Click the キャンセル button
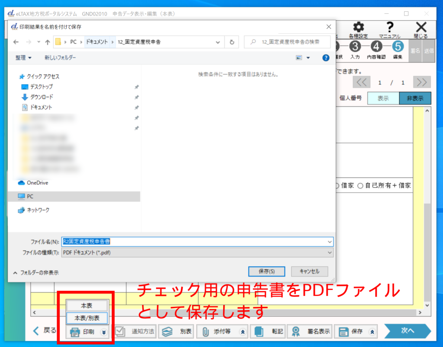The height and width of the screenshot is (347, 443). pyautogui.click(x=309, y=271)
